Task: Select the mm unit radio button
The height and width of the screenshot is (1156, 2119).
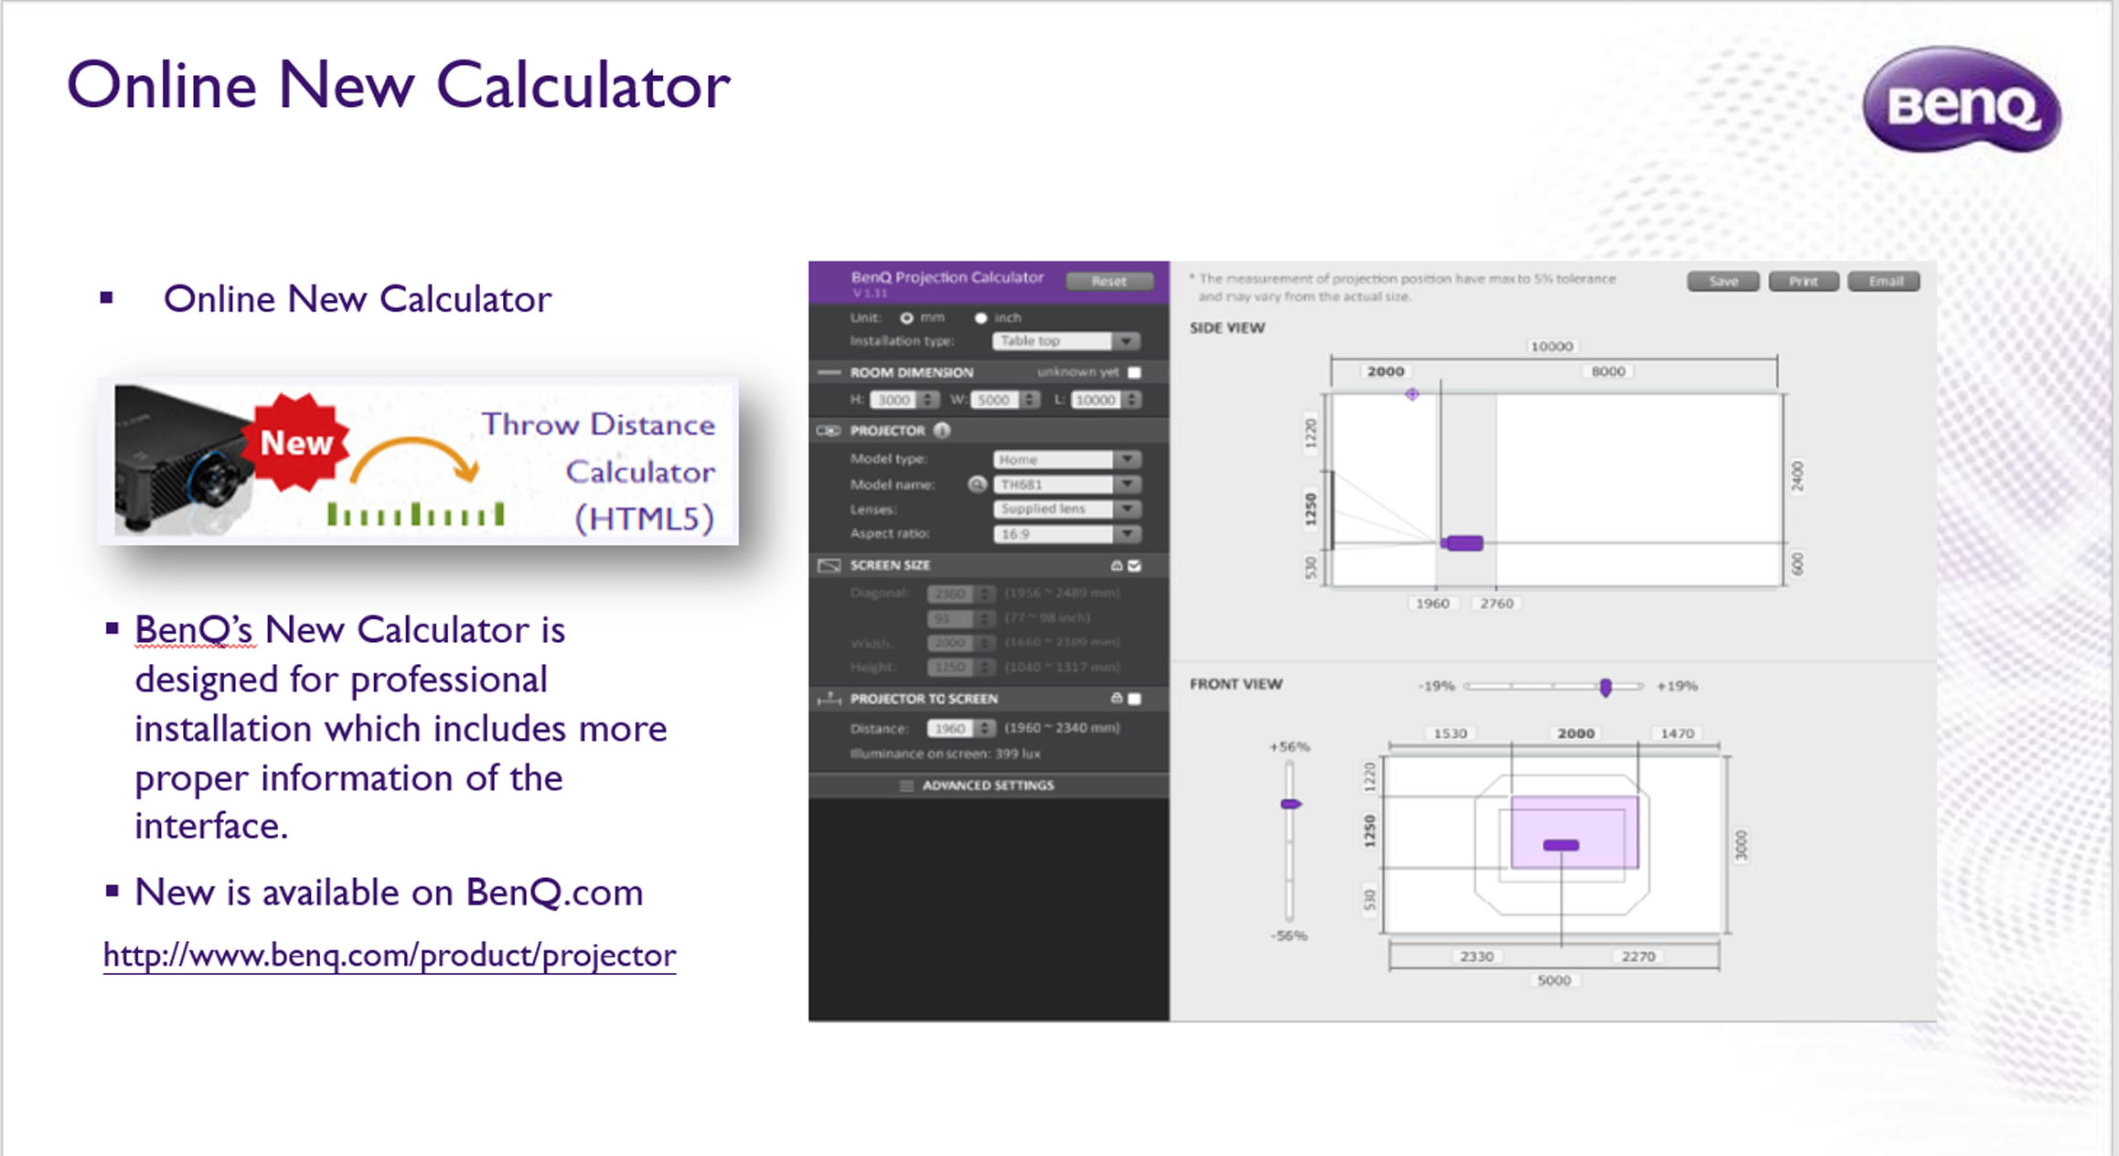Action: [906, 318]
